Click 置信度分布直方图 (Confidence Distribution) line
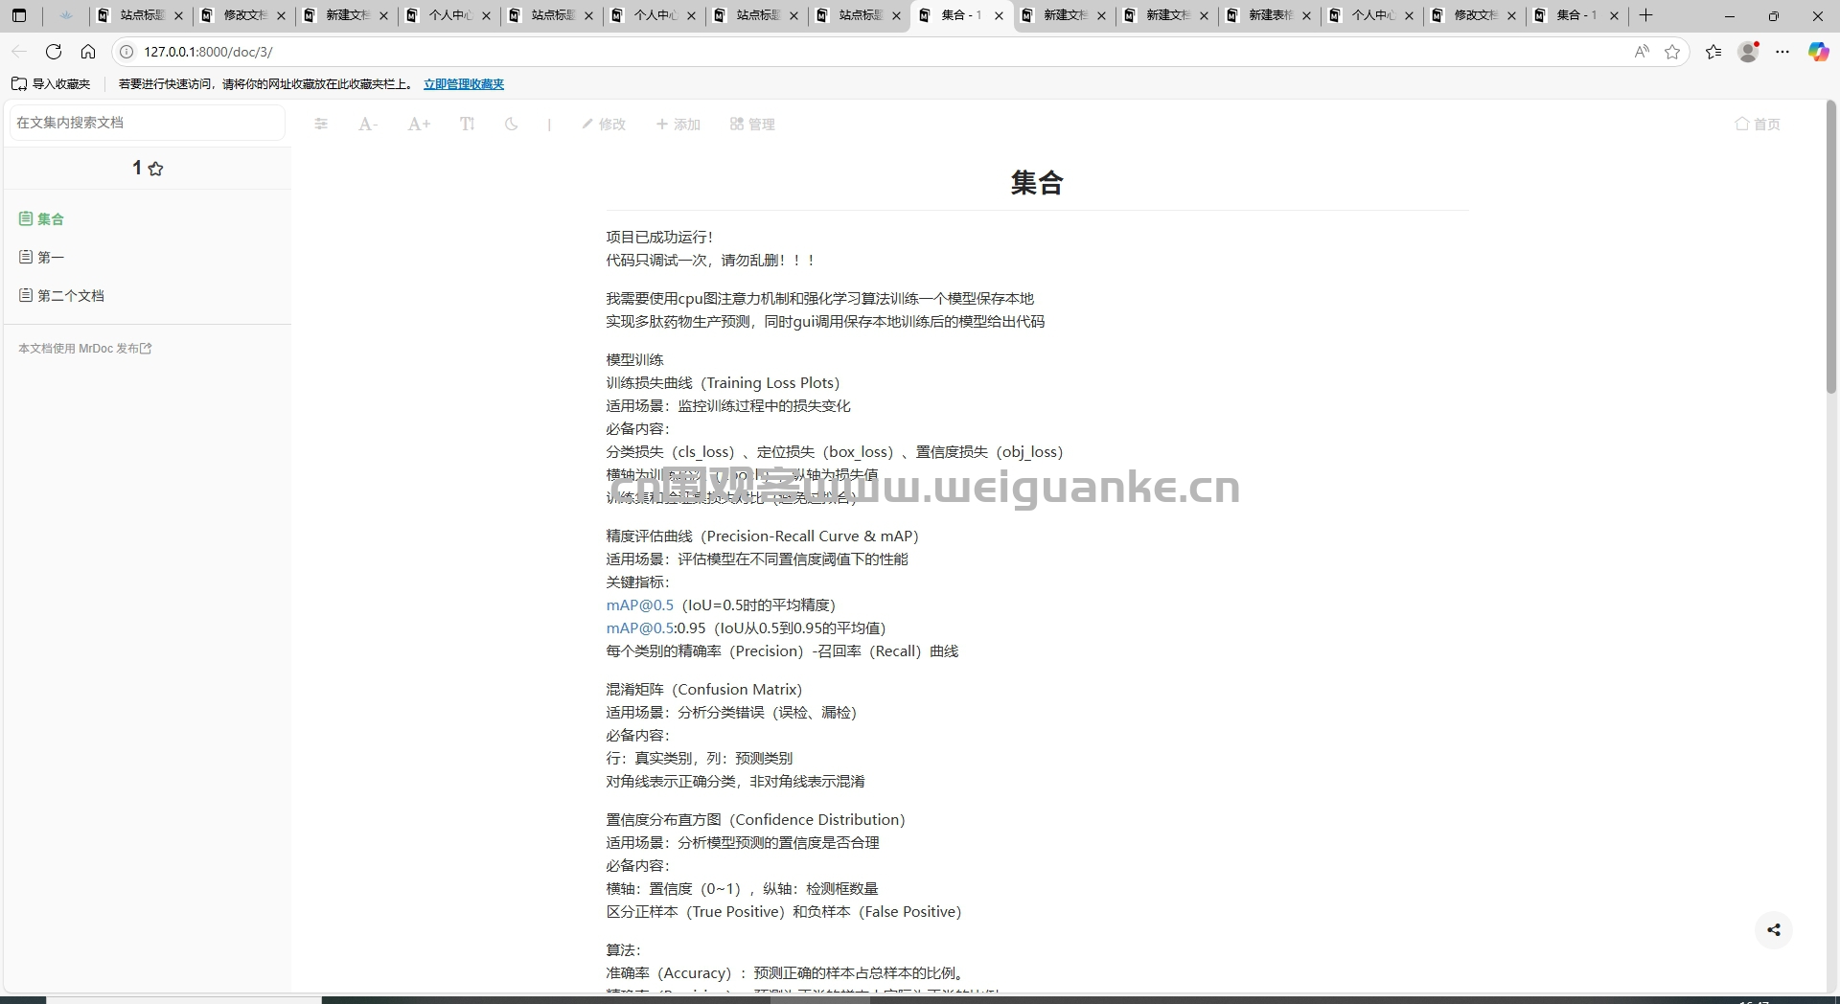The height and width of the screenshot is (1004, 1840). 755,819
